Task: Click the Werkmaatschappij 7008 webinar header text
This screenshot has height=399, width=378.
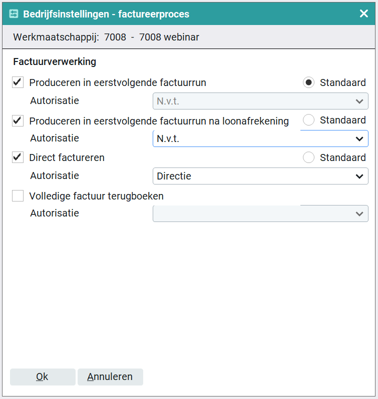Action: click(106, 37)
